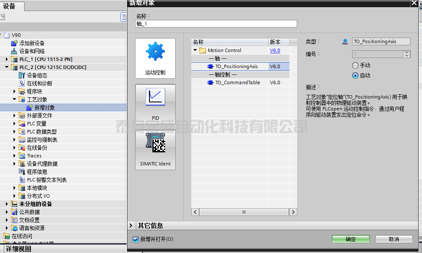Screen dimensions: 422x253
Task: Select the 自动 radio button
Action: [x=355, y=75]
